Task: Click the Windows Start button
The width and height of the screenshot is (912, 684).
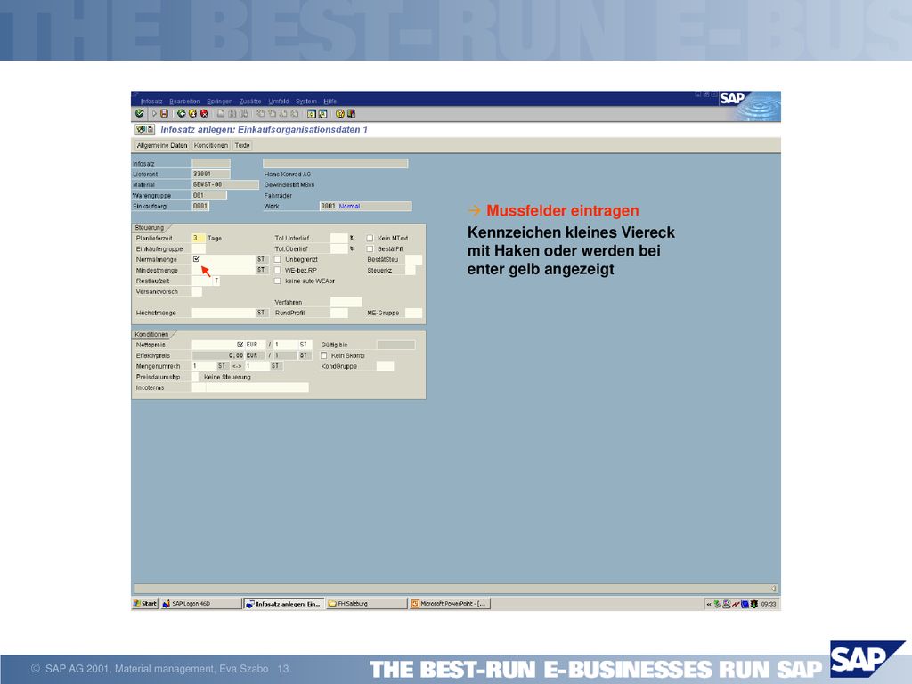Action: [x=145, y=604]
